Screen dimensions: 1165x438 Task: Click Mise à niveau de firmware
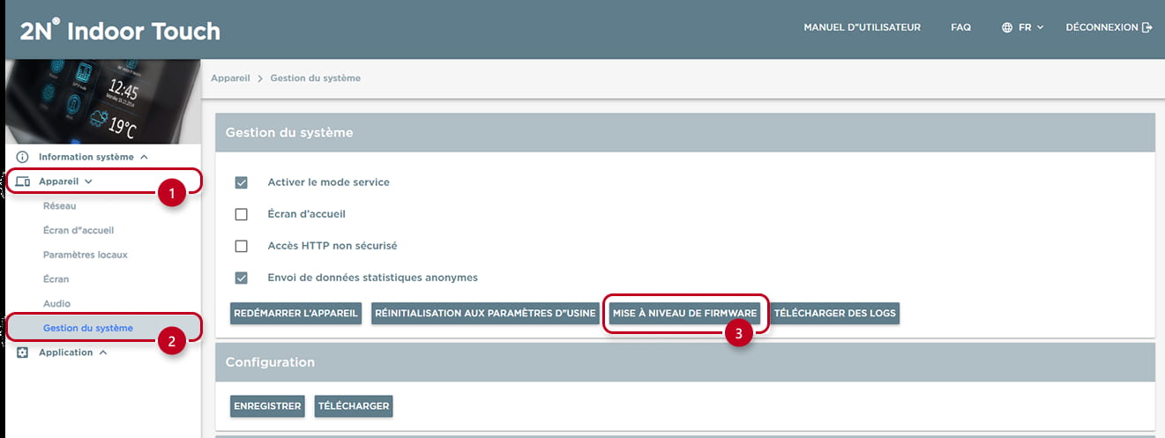(685, 314)
